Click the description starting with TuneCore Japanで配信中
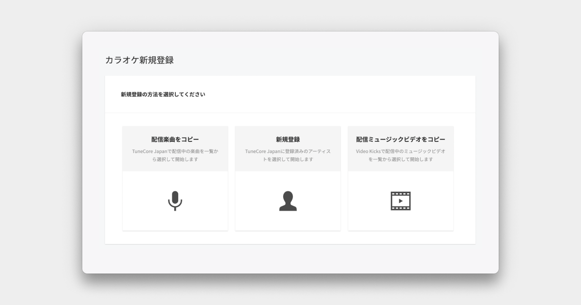The width and height of the screenshot is (581, 305). 175,151
